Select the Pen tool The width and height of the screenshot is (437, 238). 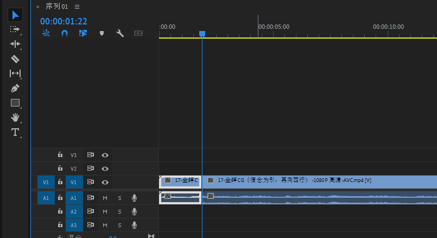(x=15, y=88)
